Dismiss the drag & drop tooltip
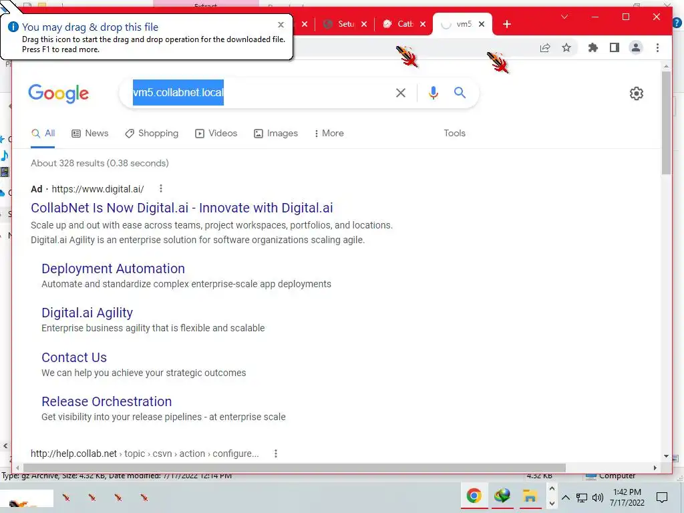Screen dimensions: 684x513 281,25
